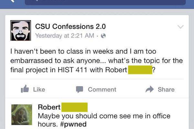Tap the thumbs-up Like icon
The height and width of the screenshot is (129, 194).
pyautogui.click(x=25, y=89)
